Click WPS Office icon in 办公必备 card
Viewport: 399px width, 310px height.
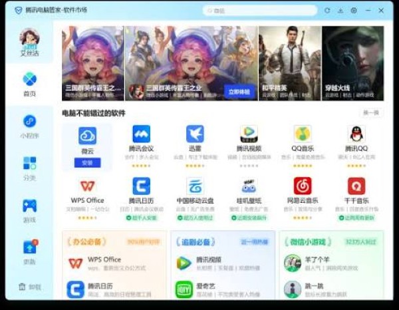click(x=76, y=263)
